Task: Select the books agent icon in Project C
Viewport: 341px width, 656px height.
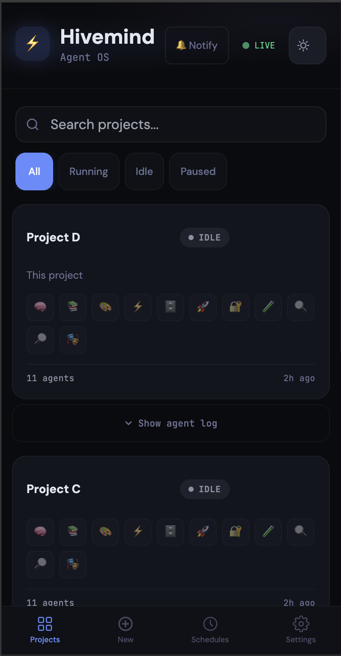Action: coord(72,532)
